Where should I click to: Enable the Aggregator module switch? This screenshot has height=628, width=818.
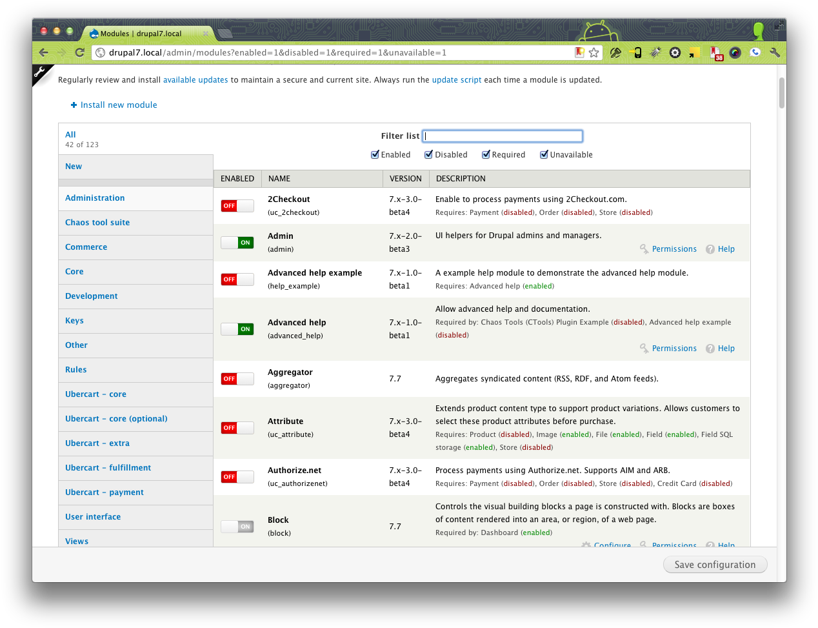point(237,379)
